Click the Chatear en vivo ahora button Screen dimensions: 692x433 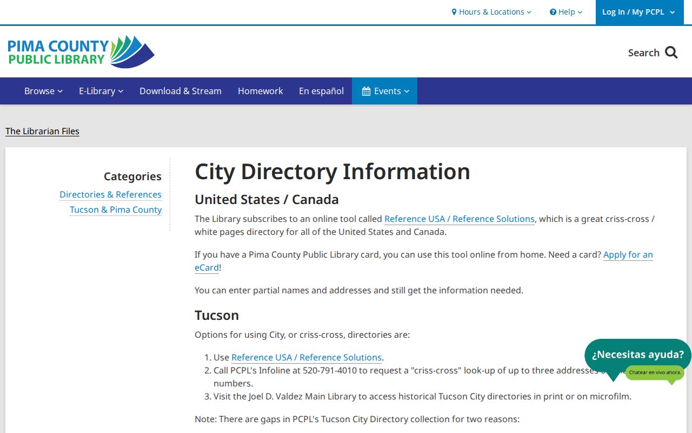(x=655, y=372)
